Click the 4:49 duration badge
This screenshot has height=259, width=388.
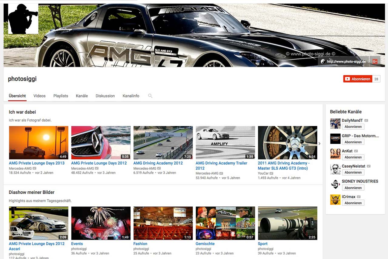(63, 157)
